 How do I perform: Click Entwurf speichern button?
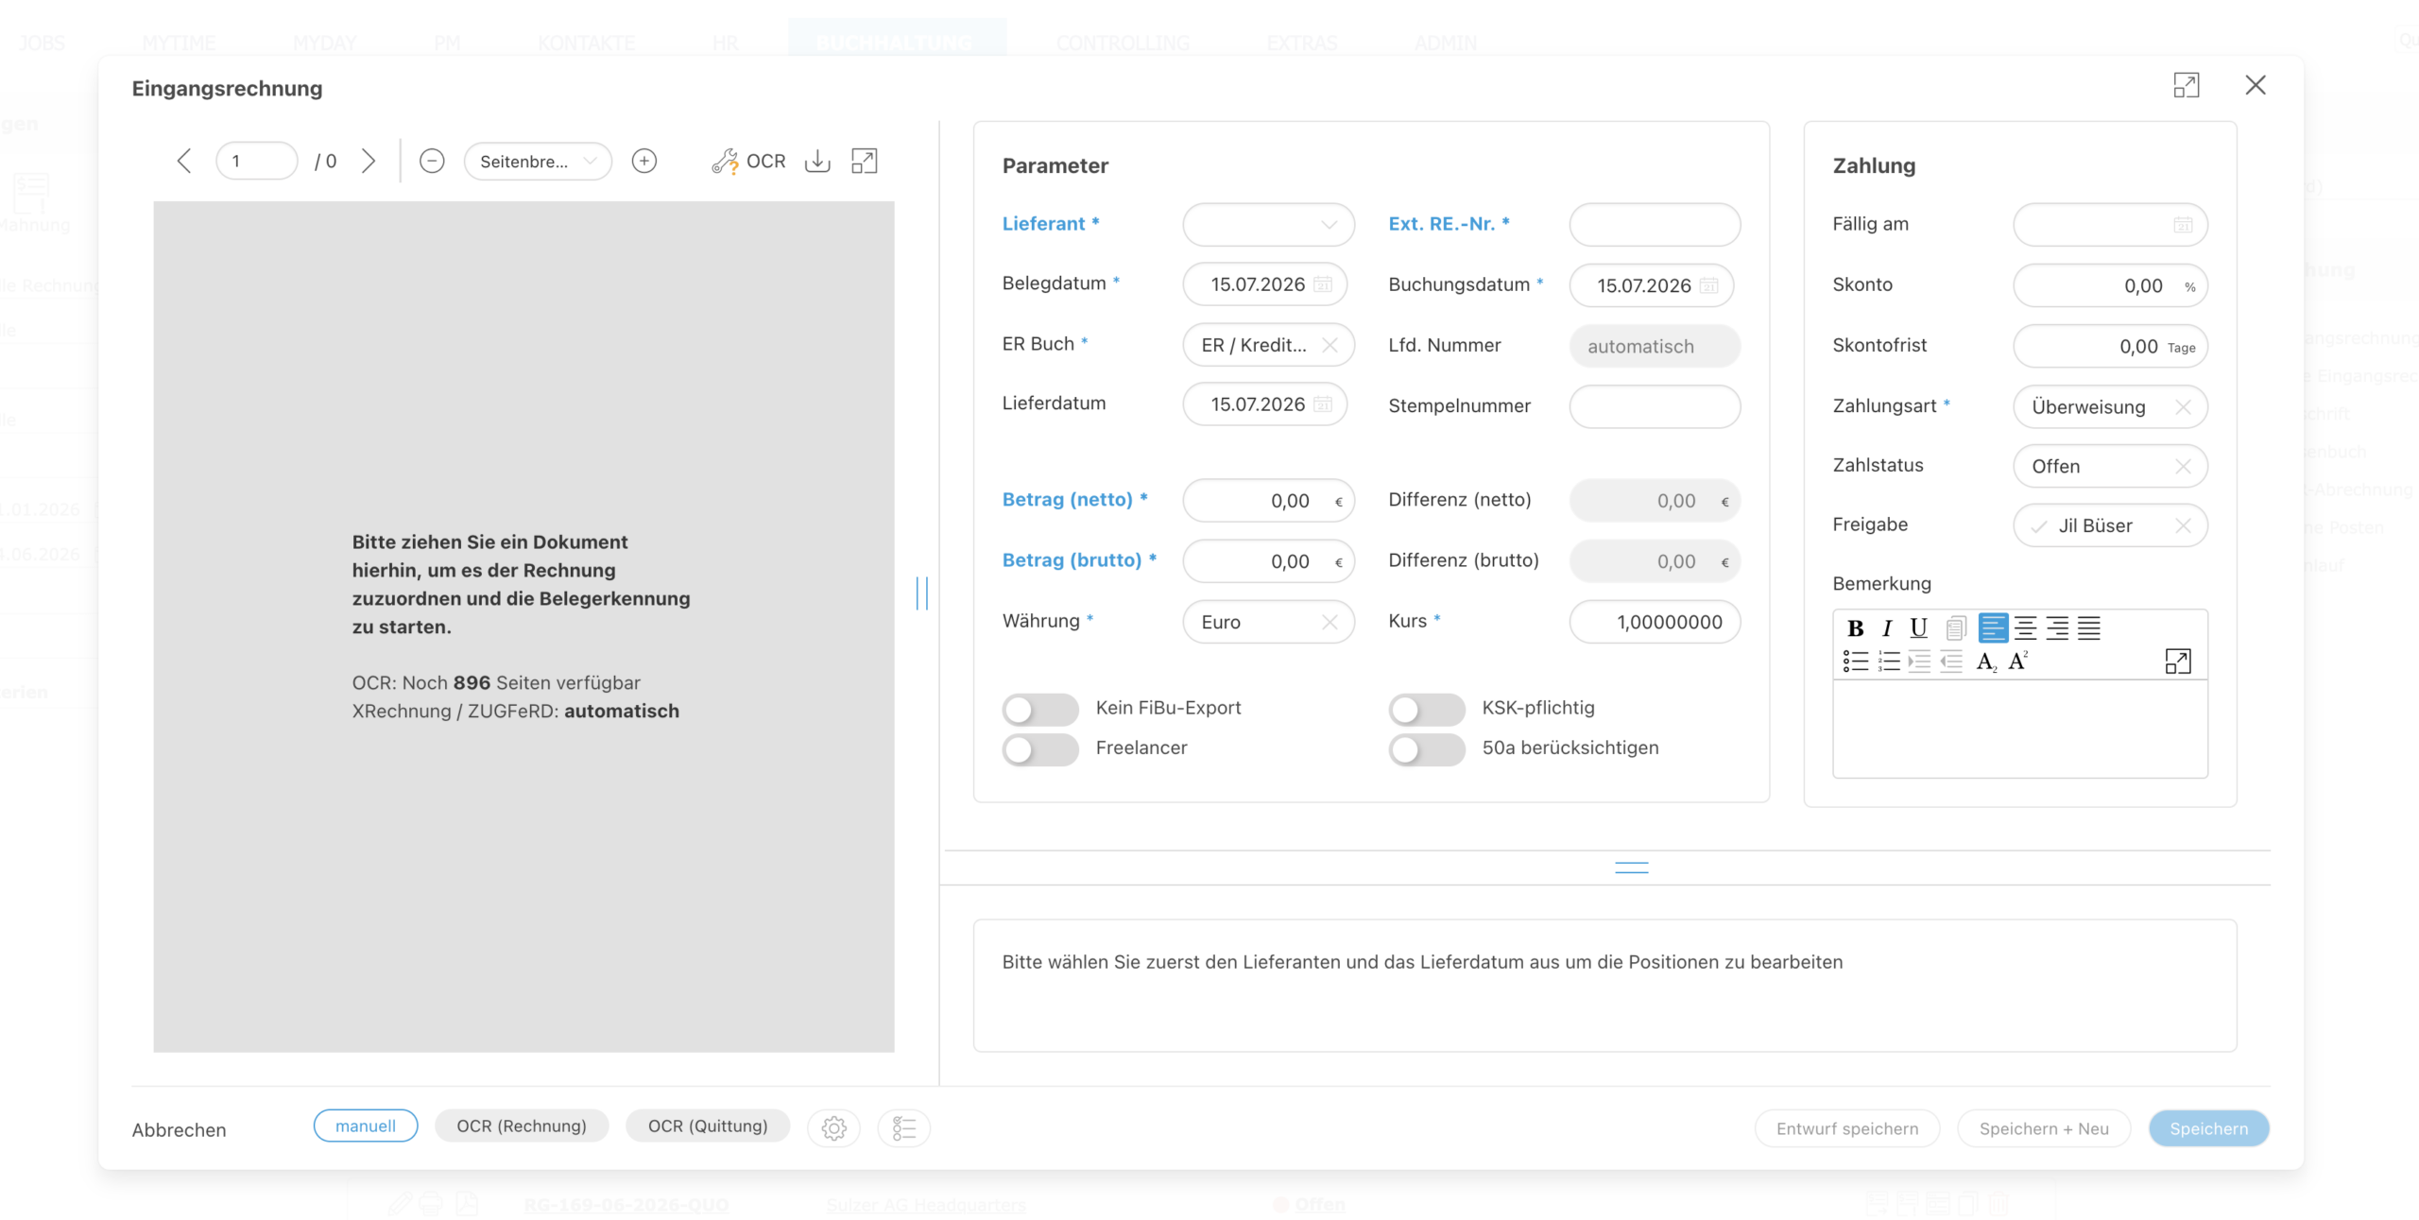point(1847,1129)
